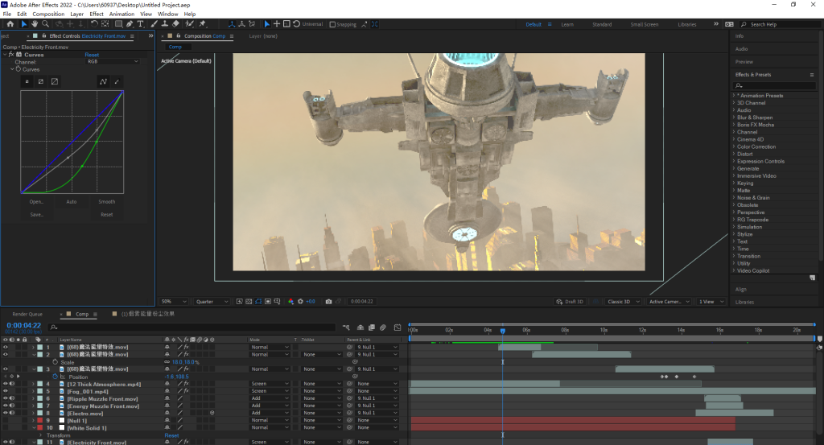Open the Effect menu

[x=97, y=14]
